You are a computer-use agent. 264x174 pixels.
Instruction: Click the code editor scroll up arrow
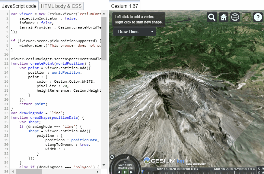pyautogui.click(x=104, y=14)
